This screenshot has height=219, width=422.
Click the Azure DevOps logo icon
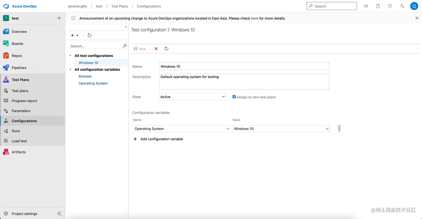click(x=6, y=6)
